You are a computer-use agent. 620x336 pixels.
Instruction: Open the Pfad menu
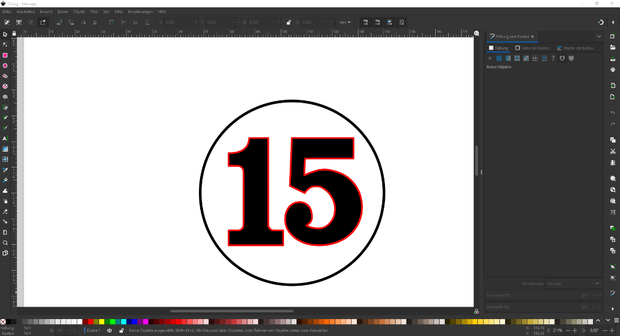[x=94, y=11]
